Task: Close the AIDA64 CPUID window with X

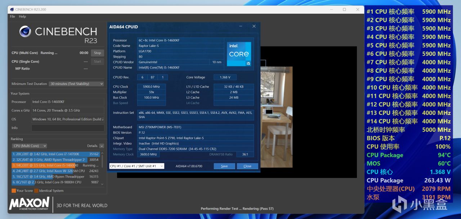Action: point(254,26)
